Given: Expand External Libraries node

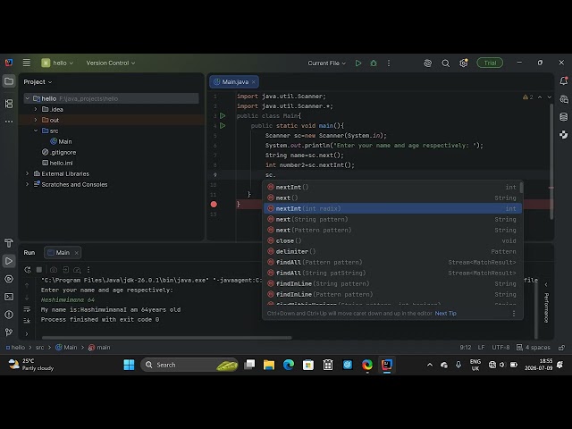Looking at the screenshot, I should [x=28, y=173].
